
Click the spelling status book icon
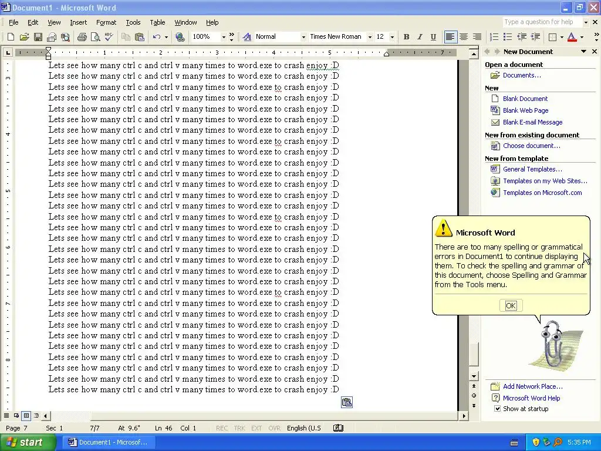pos(338,428)
